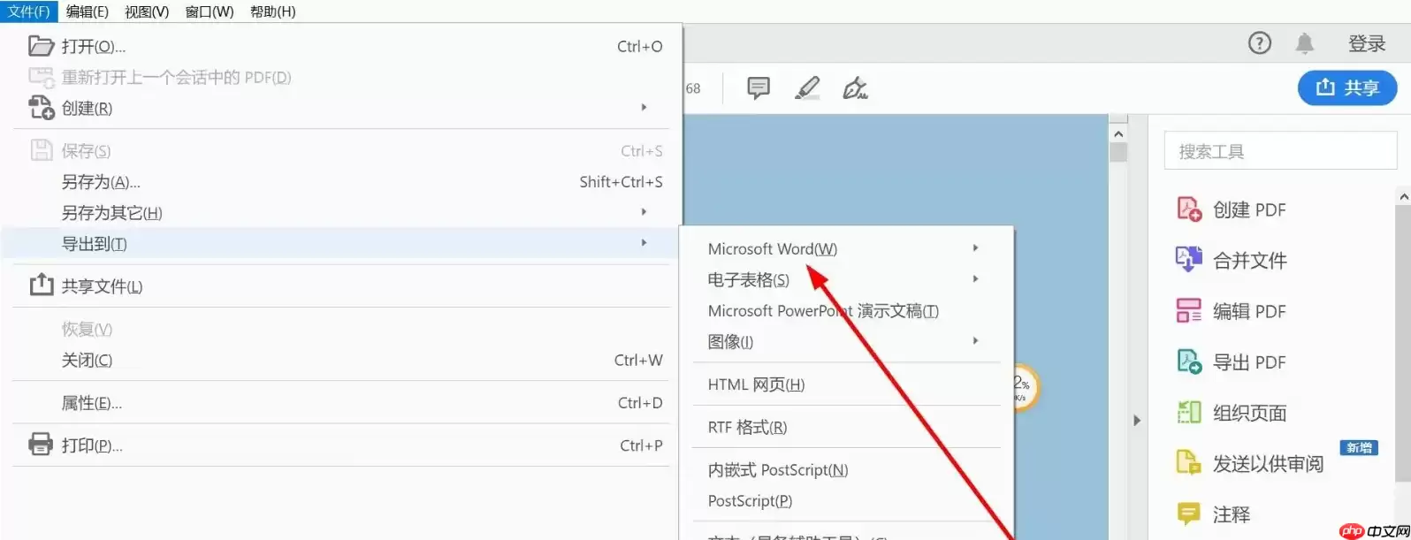Click the 创建(R) icon in the menu
The height and width of the screenshot is (540, 1411).
(42, 108)
